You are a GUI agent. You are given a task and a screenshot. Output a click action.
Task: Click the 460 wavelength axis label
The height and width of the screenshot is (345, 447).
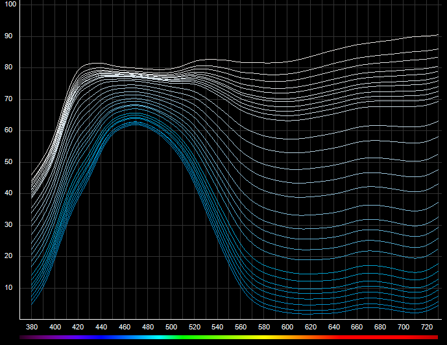125,327
